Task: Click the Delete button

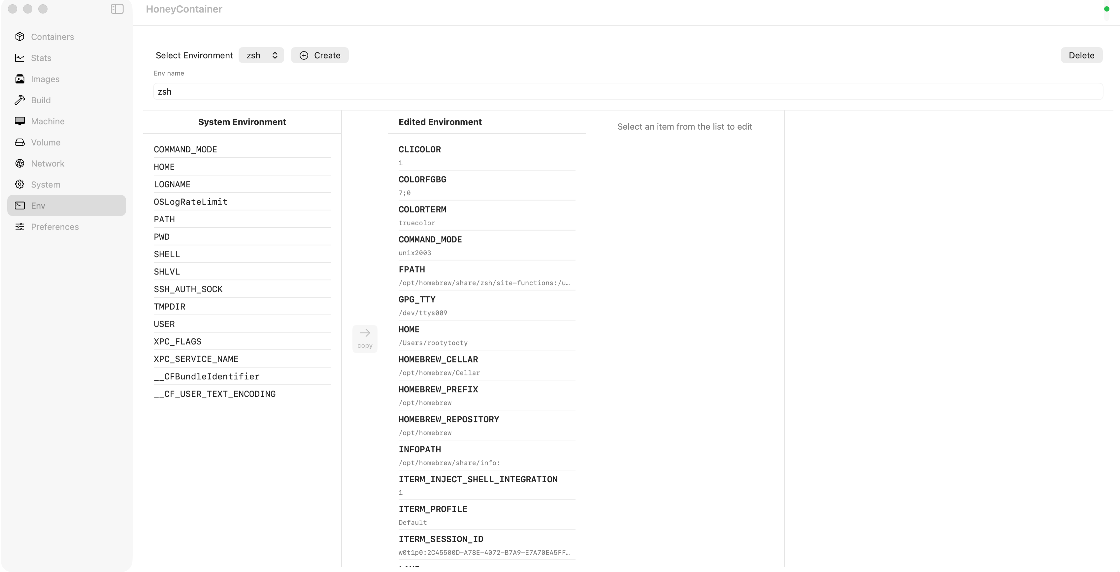Action: click(x=1081, y=55)
